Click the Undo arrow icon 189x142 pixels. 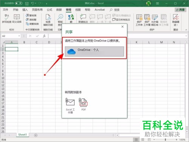pyautogui.click(x=33, y=3)
